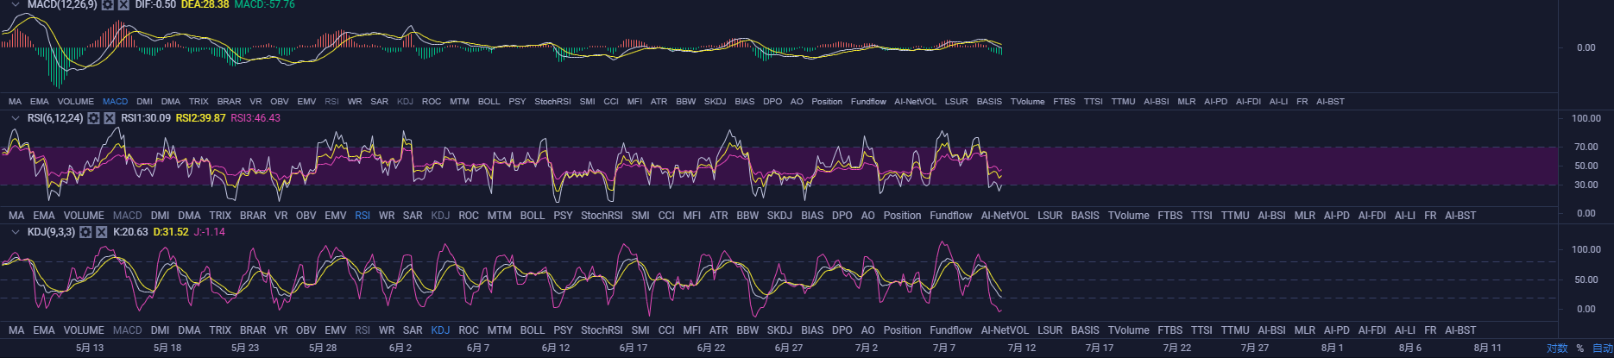
Task: Close the KDJ panel using X icon
Action: click(x=101, y=232)
